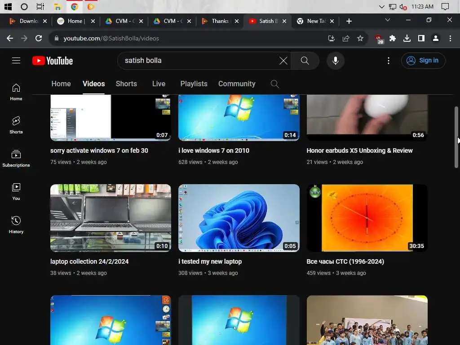Open 'i love windows 7 on 2010' title
The width and height of the screenshot is (460, 345).
(x=214, y=150)
